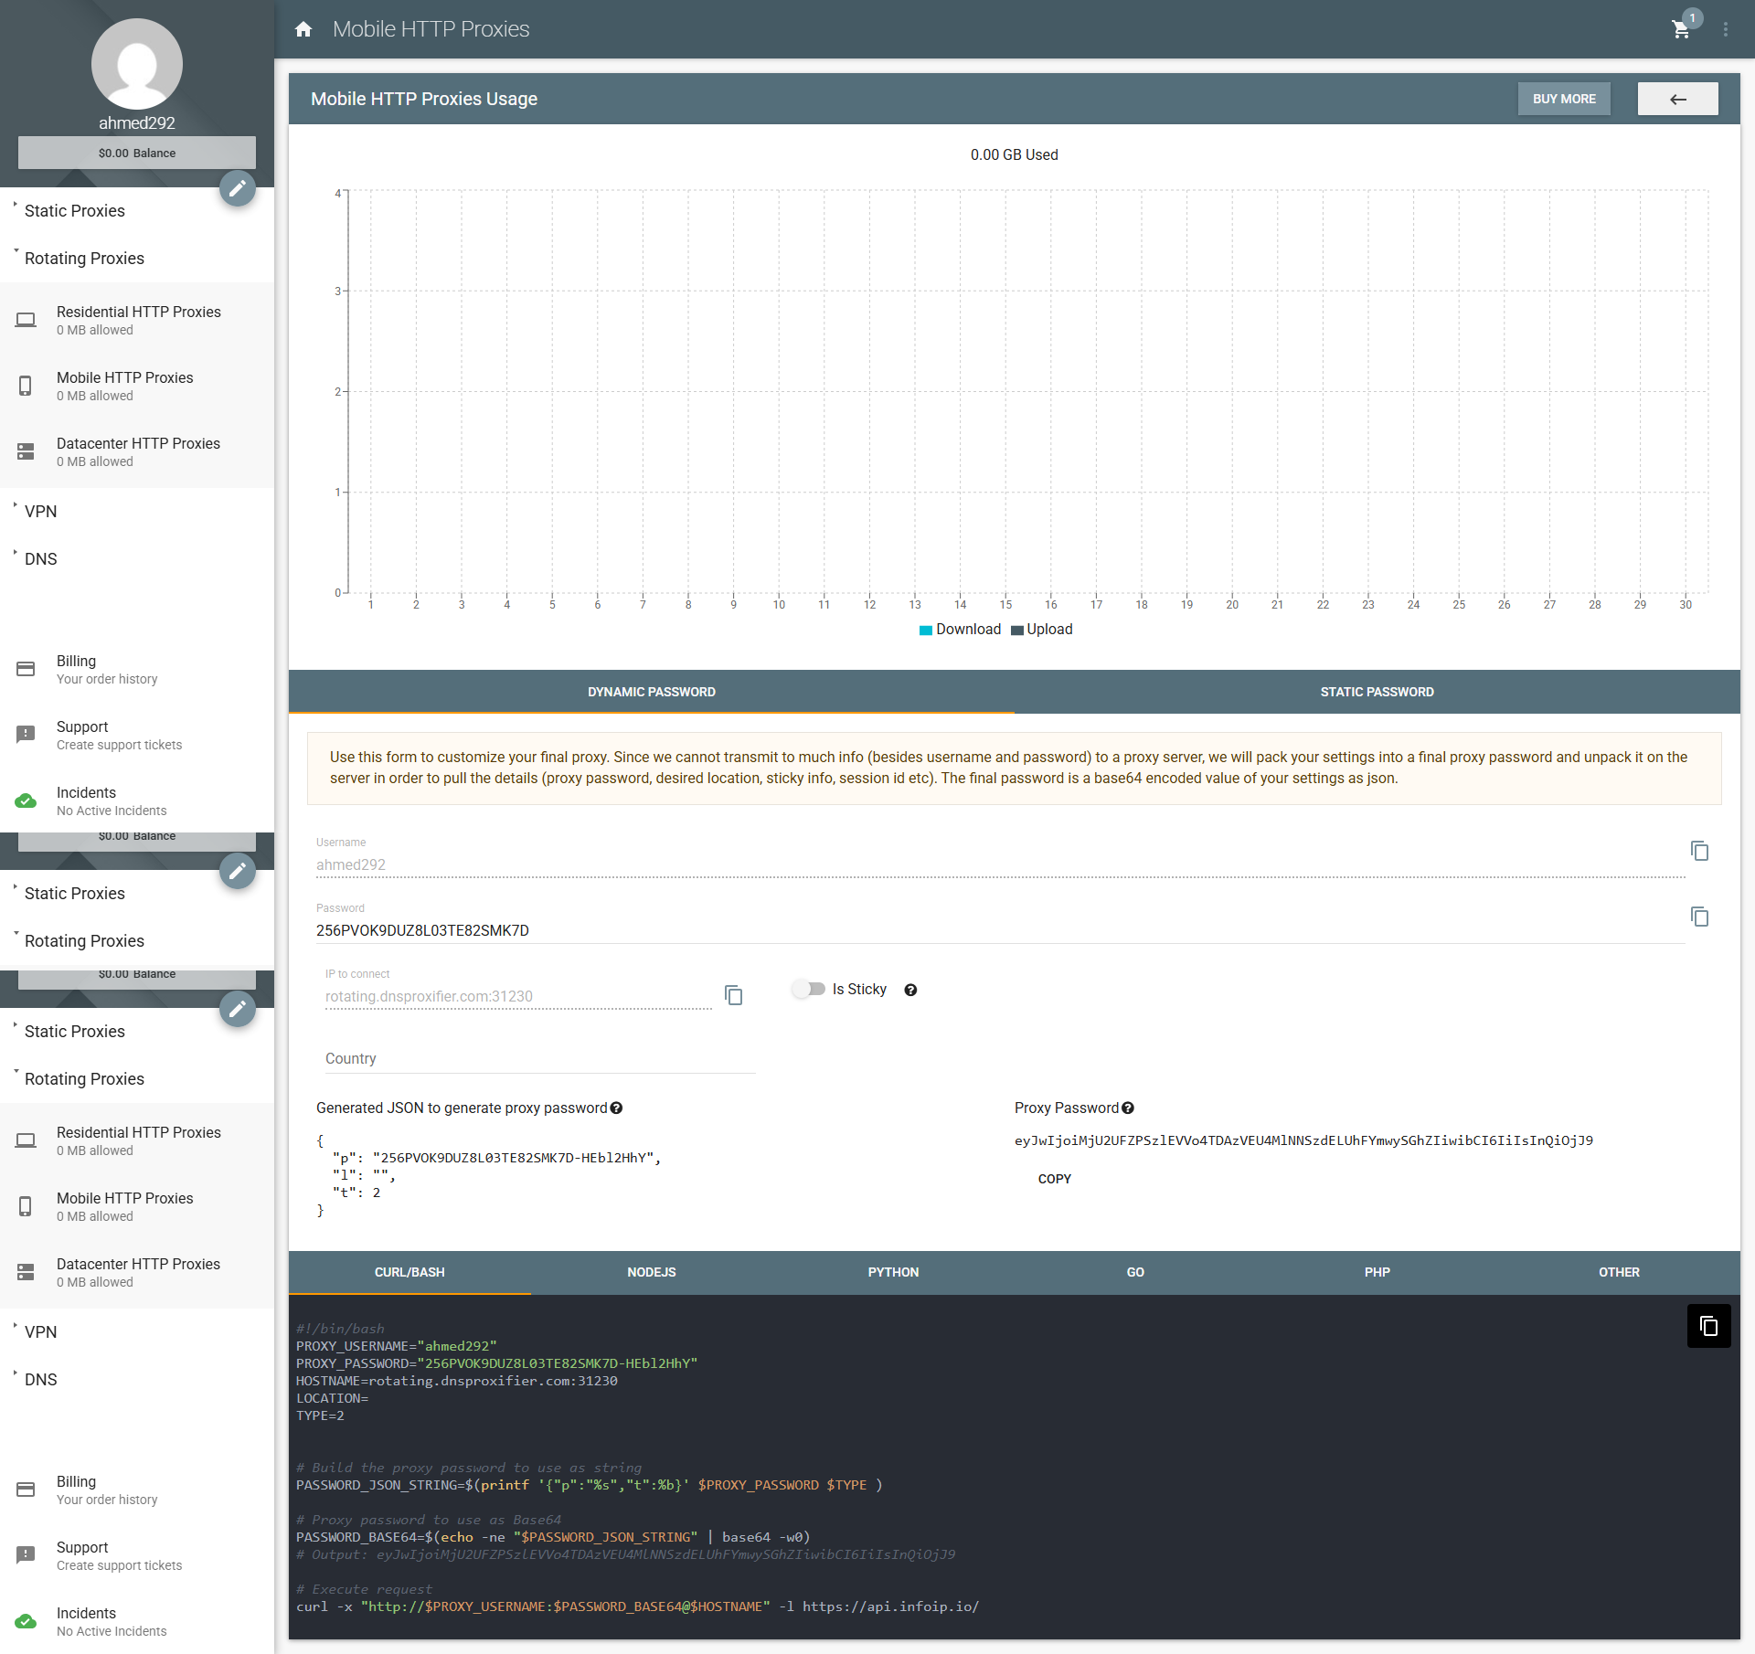1755x1654 pixels.
Task: Select the Python code tab
Action: 893,1272
